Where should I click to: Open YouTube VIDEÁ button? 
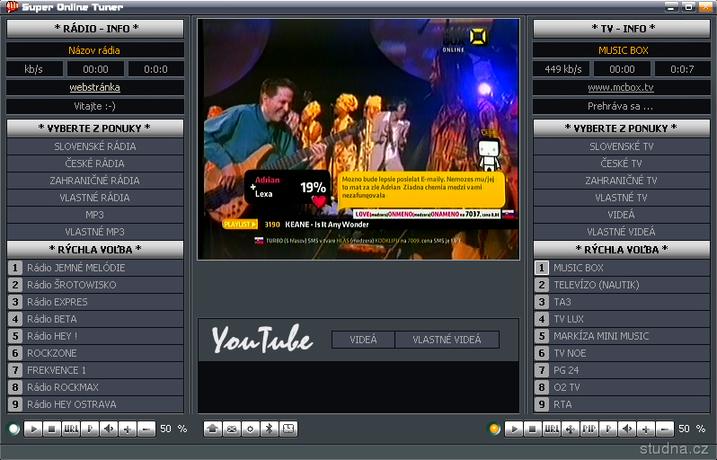point(363,340)
